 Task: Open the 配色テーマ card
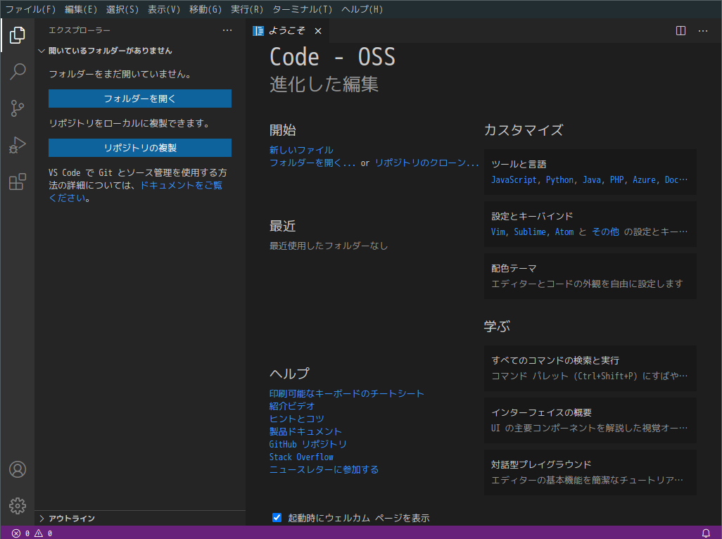[x=590, y=276]
